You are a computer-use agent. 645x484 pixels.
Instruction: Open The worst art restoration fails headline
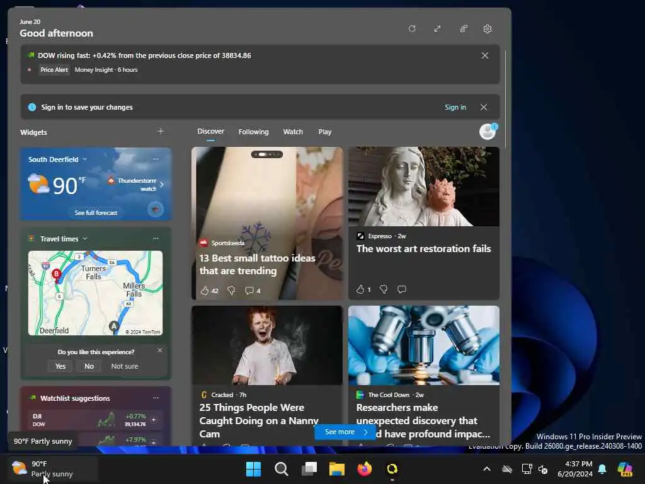click(424, 248)
